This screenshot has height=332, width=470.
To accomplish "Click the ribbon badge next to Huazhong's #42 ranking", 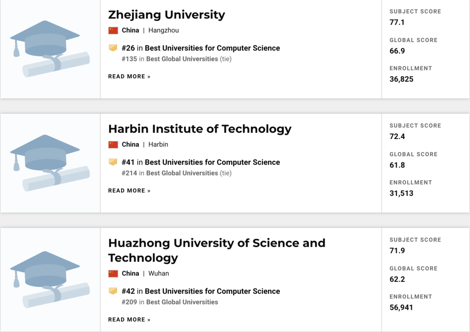I will (x=113, y=291).
